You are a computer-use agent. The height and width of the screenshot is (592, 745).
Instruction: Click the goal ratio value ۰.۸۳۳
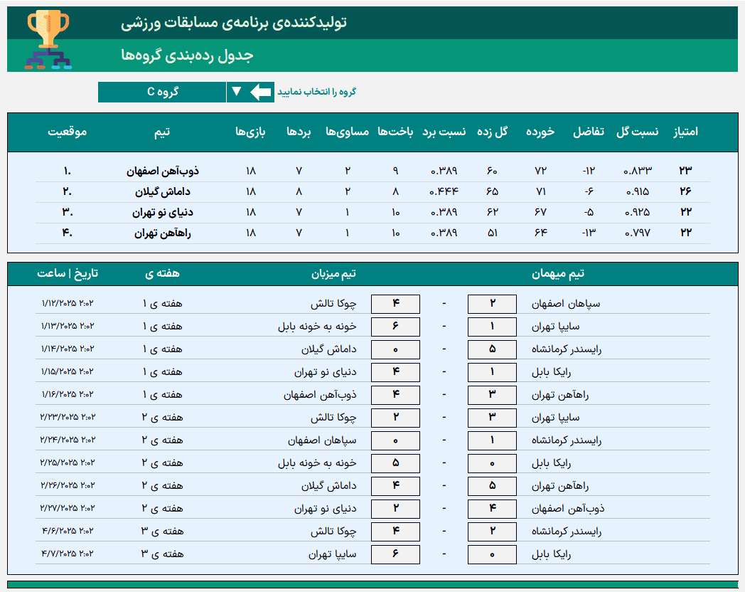click(x=637, y=171)
